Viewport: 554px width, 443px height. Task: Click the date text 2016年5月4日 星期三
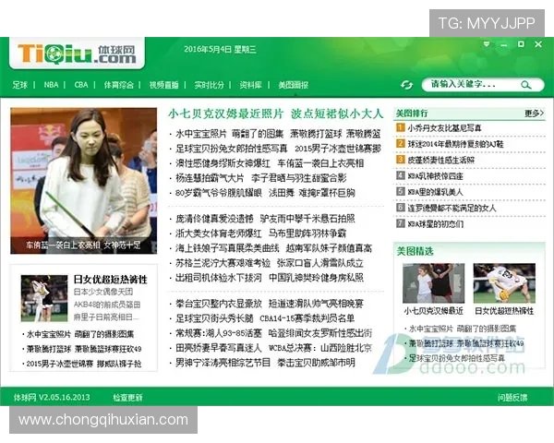click(220, 49)
